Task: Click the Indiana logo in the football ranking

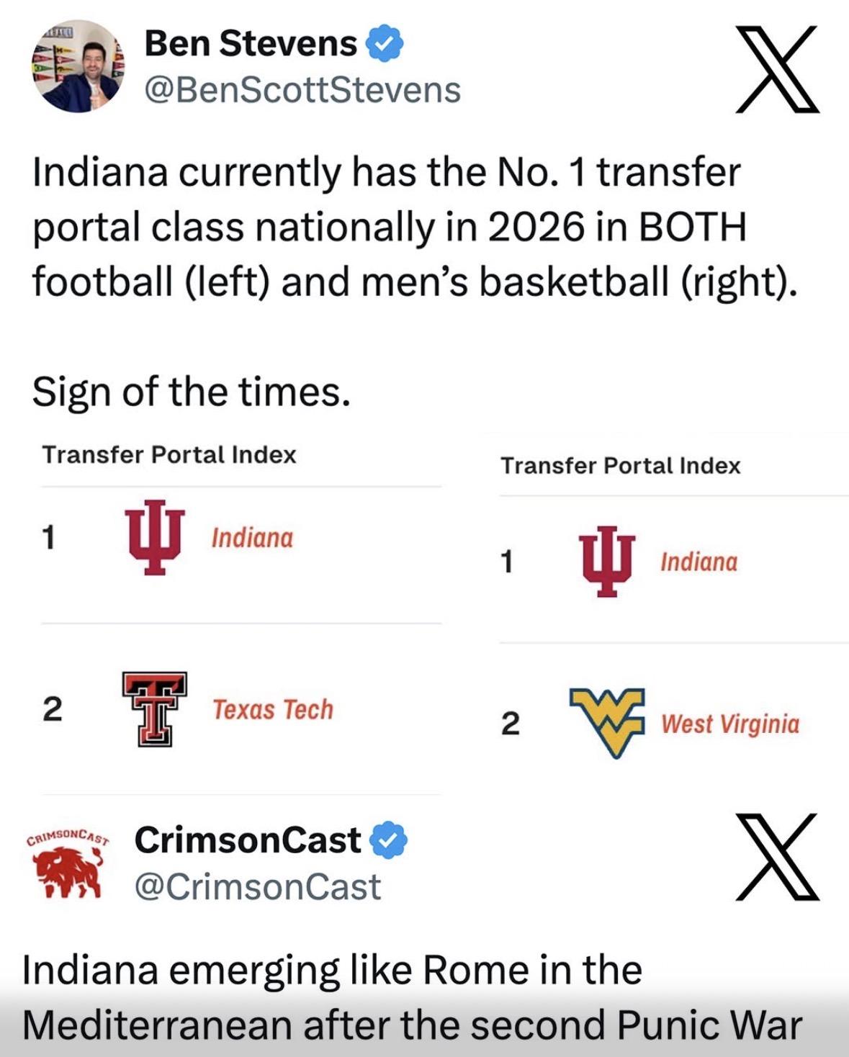Action: 155,537
